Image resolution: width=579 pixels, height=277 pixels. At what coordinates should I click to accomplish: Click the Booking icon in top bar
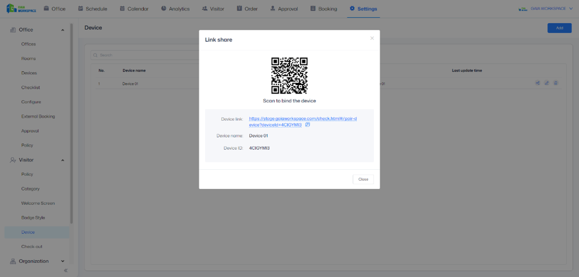tap(313, 8)
